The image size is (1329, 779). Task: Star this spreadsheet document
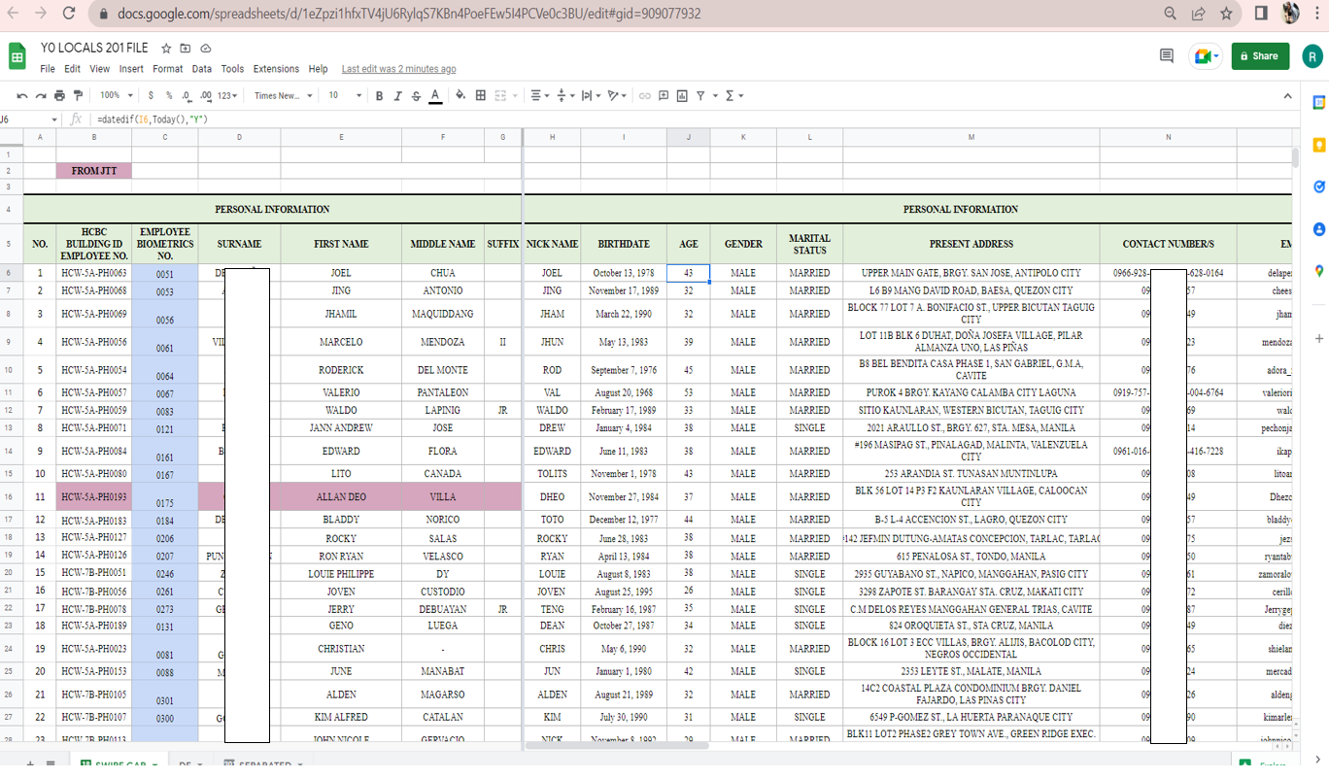(166, 49)
